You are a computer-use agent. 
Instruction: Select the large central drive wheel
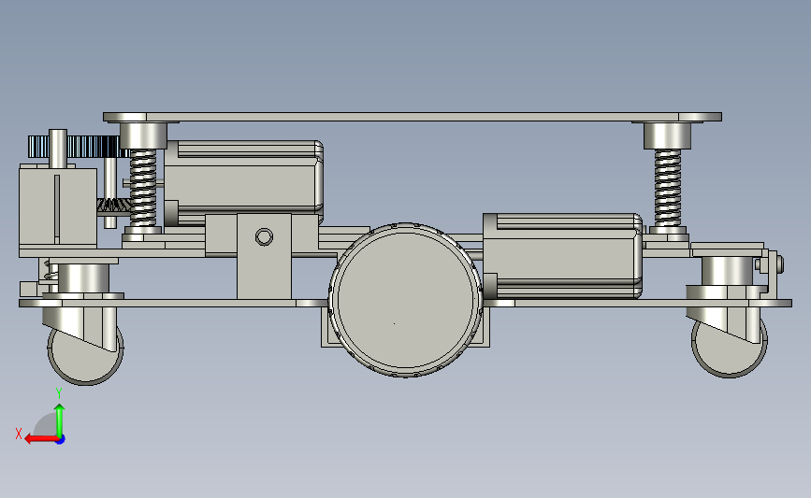(406, 300)
